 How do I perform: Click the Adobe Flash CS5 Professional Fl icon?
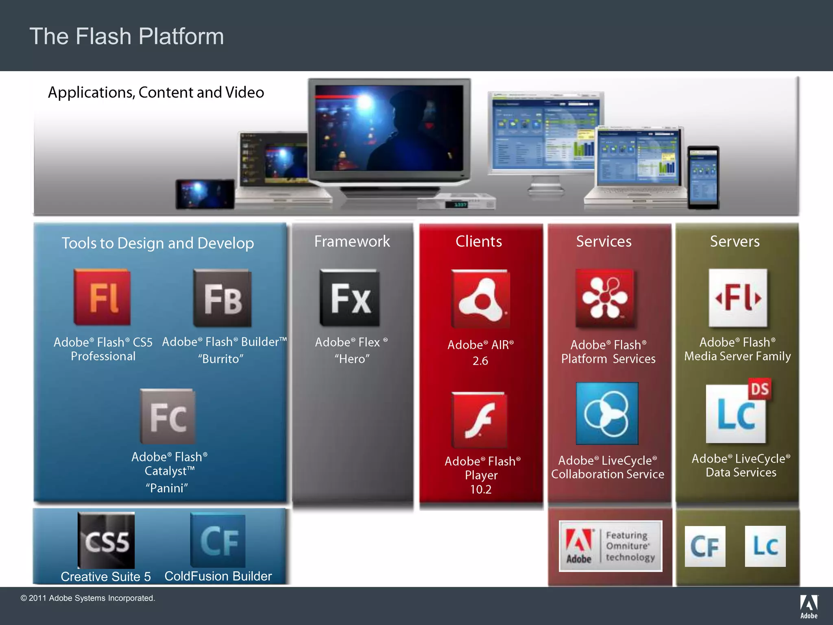coord(102,297)
